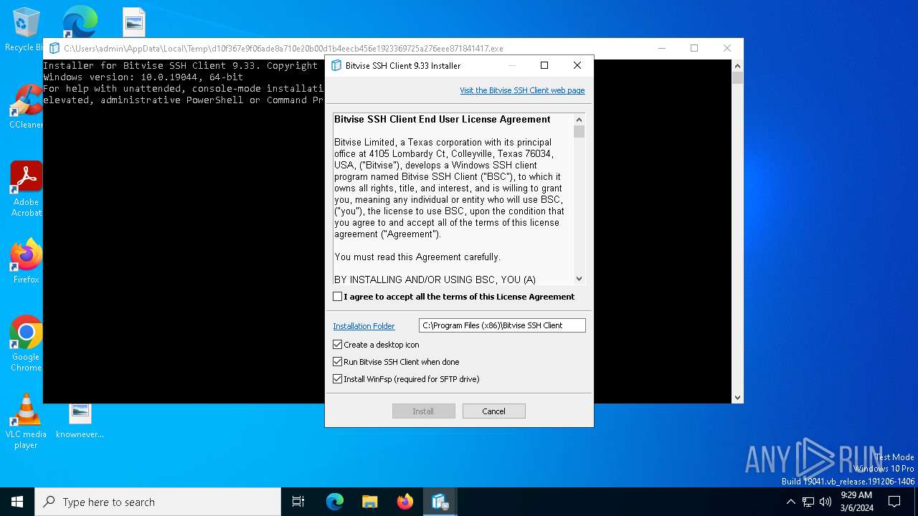Show hidden system tray icons

tap(790, 502)
